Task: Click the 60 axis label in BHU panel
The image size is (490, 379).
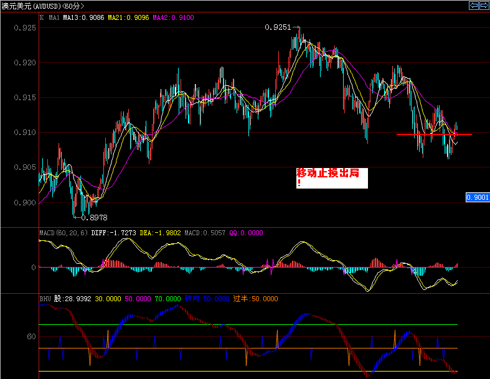Action: (x=31, y=337)
